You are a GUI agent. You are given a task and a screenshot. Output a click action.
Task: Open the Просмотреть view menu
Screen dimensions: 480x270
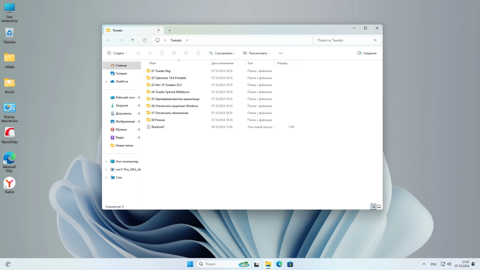point(256,53)
